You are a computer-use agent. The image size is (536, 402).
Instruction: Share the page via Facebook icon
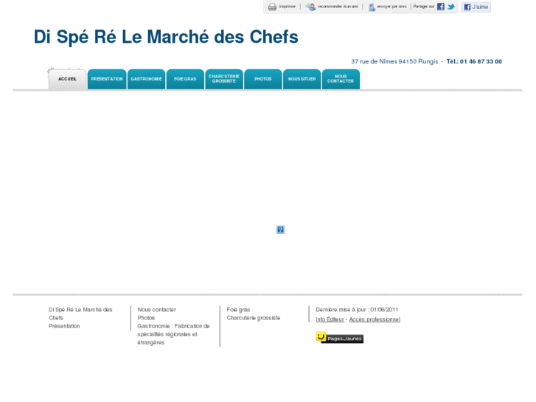point(441,7)
